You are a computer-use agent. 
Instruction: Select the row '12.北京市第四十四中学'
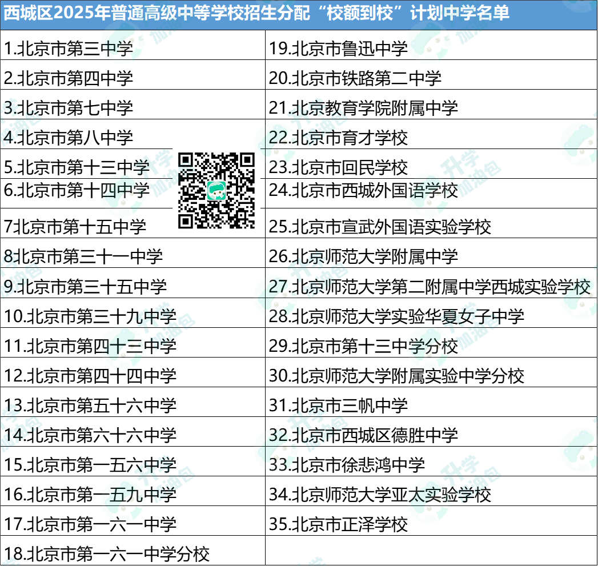point(133,372)
